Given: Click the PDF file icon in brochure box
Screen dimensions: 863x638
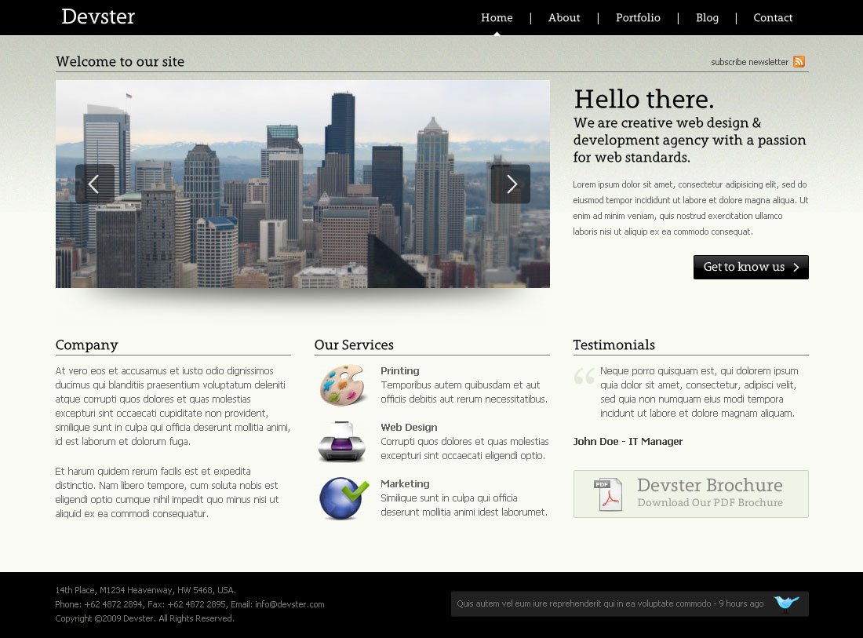Looking at the screenshot, I should click(608, 494).
